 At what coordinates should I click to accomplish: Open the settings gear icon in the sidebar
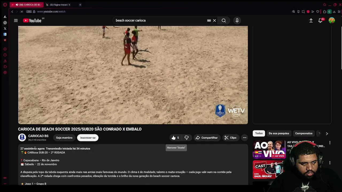[5, 73]
